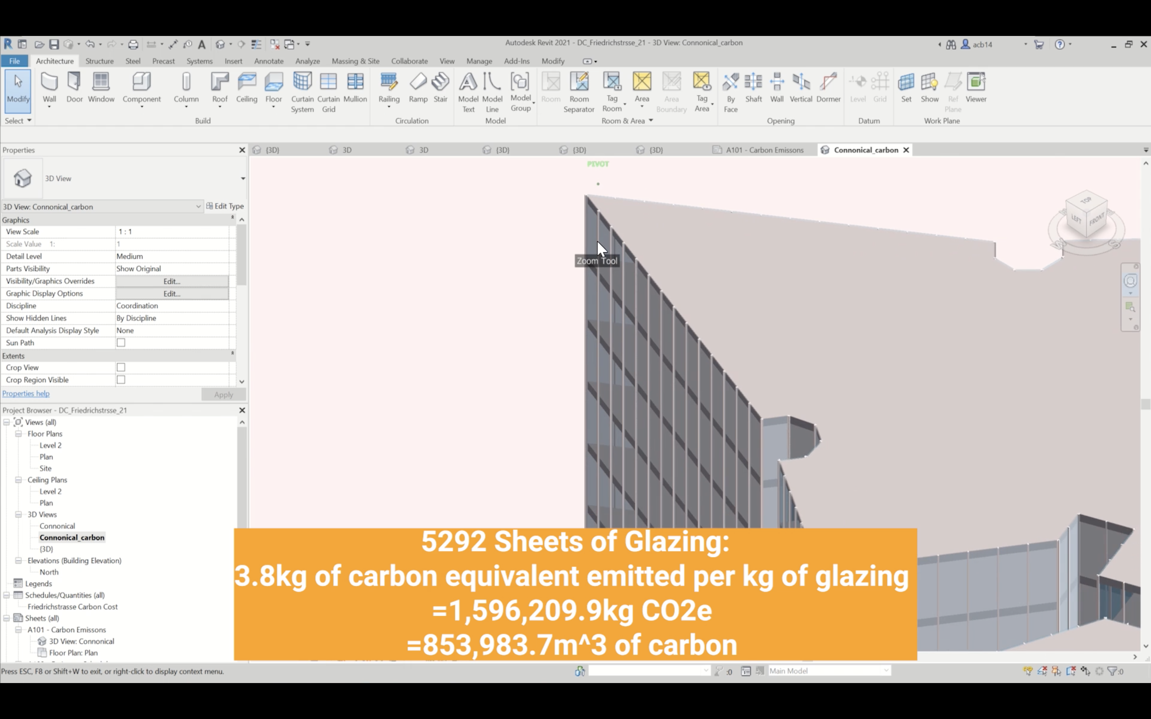Open the 3D View type selector dropdown

[243, 179]
